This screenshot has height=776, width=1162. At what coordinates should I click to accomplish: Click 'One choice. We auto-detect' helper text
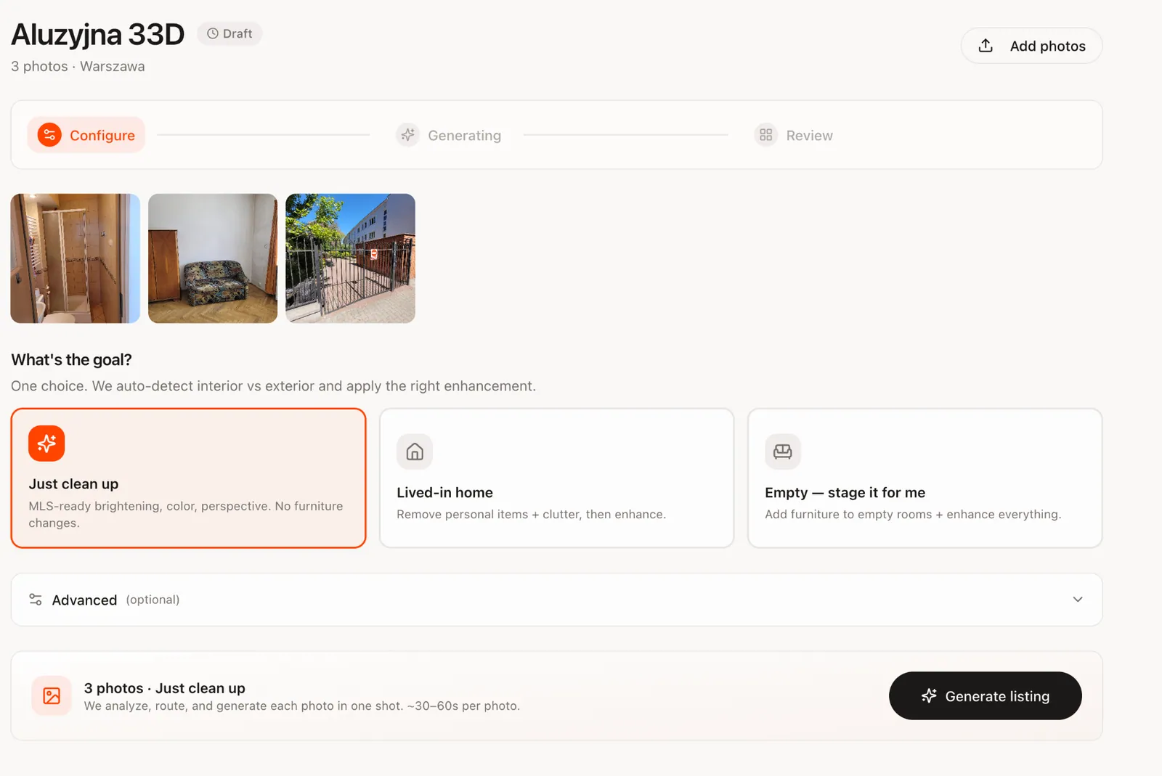pos(273,386)
